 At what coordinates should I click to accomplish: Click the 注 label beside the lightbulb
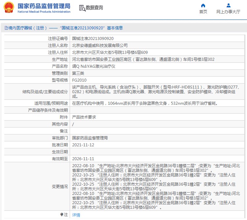[x=66, y=215]
